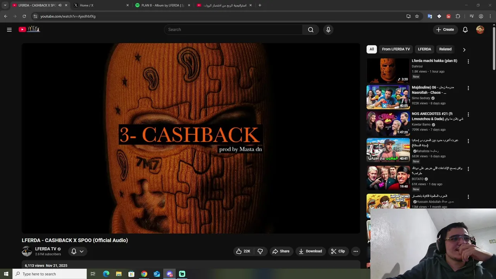Reload the page
The image size is (496, 279).
pos(24,16)
